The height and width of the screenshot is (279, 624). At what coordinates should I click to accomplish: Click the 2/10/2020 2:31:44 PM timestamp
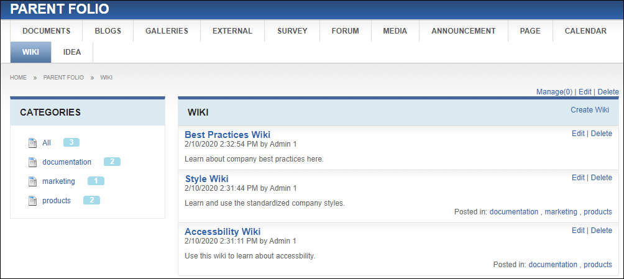(221, 188)
